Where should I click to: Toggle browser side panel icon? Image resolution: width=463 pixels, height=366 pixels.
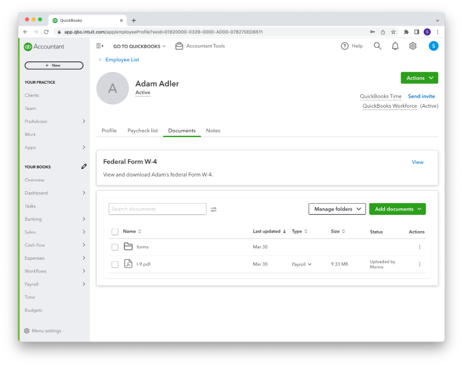coord(416,32)
